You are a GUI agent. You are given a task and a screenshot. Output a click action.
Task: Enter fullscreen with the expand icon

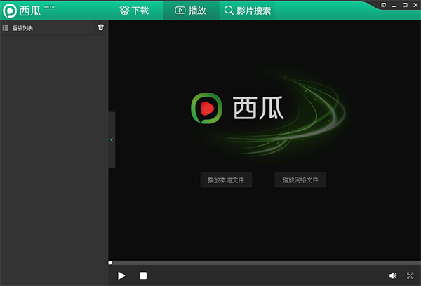(x=410, y=275)
